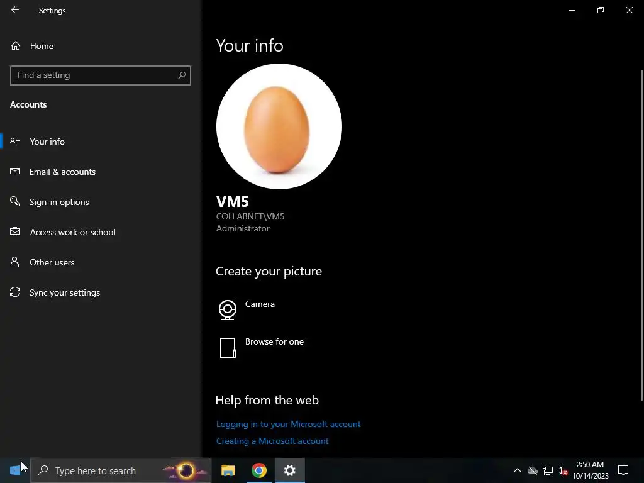Click the sync arrows icon
The height and width of the screenshot is (483, 644).
pos(15,292)
